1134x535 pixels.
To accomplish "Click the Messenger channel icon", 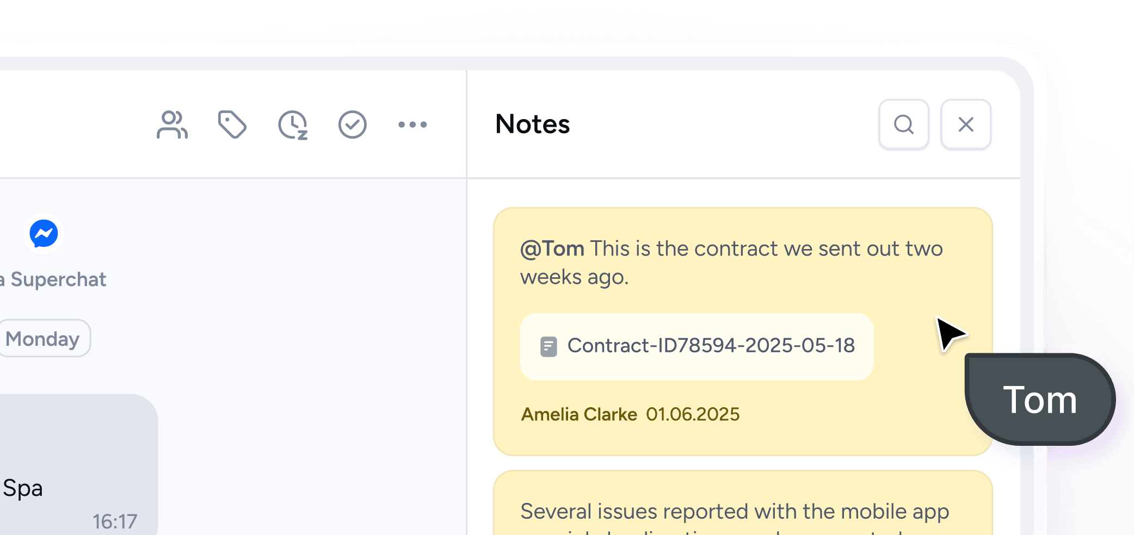I will pos(44,234).
